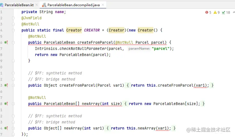Click underlined var1 in this.newArray call

click(162, 128)
